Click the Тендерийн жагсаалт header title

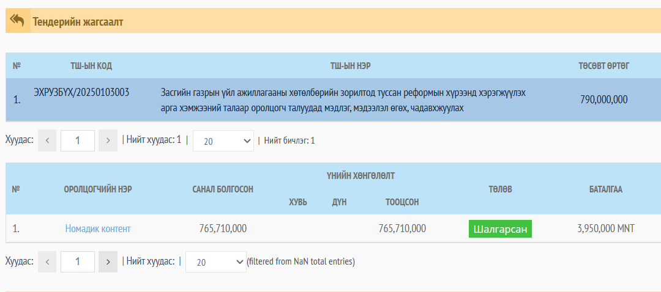(78, 21)
